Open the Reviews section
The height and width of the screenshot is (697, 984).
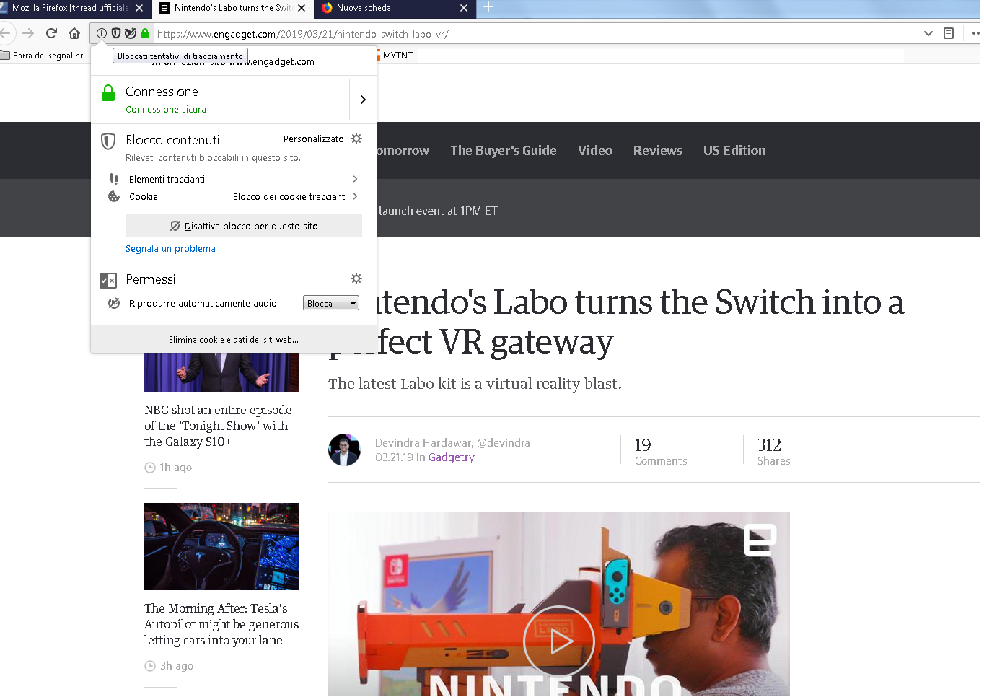(x=658, y=150)
